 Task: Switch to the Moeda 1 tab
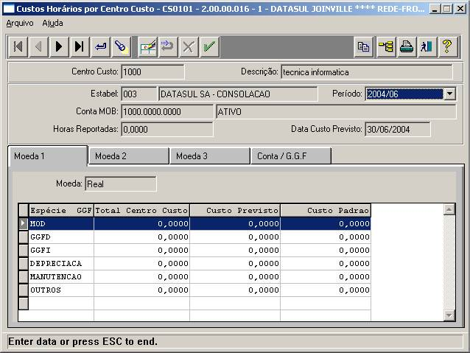click(x=47, y=156)
